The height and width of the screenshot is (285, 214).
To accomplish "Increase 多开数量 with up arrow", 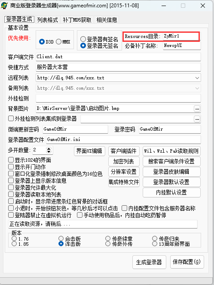I will (49, 148).
